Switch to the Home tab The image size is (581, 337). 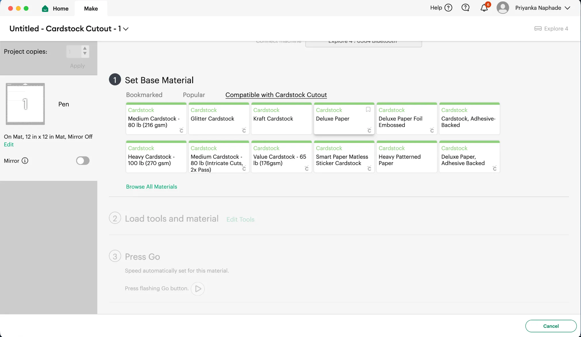coord(55,9)
